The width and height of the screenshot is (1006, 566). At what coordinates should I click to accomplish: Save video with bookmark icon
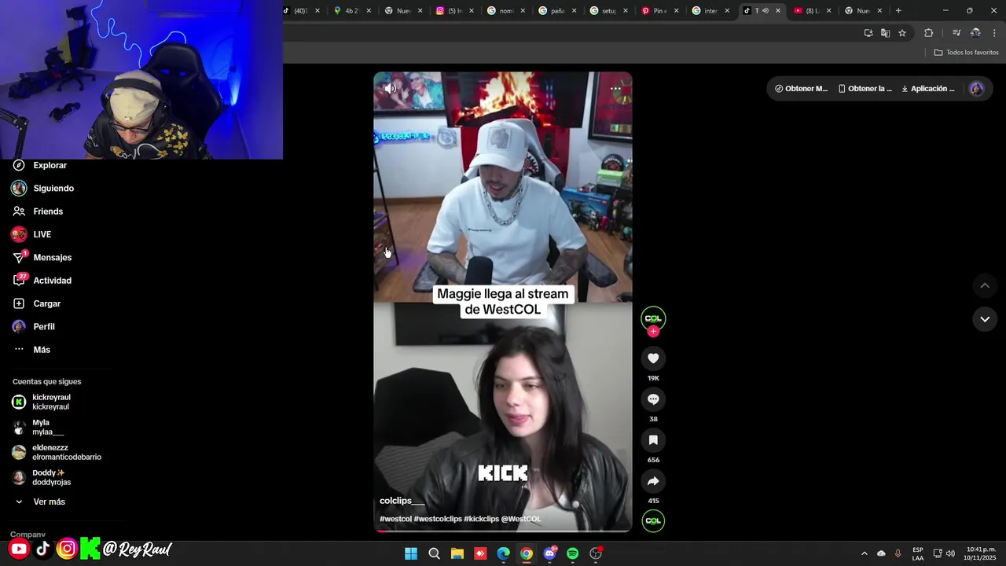coord(653,440)
